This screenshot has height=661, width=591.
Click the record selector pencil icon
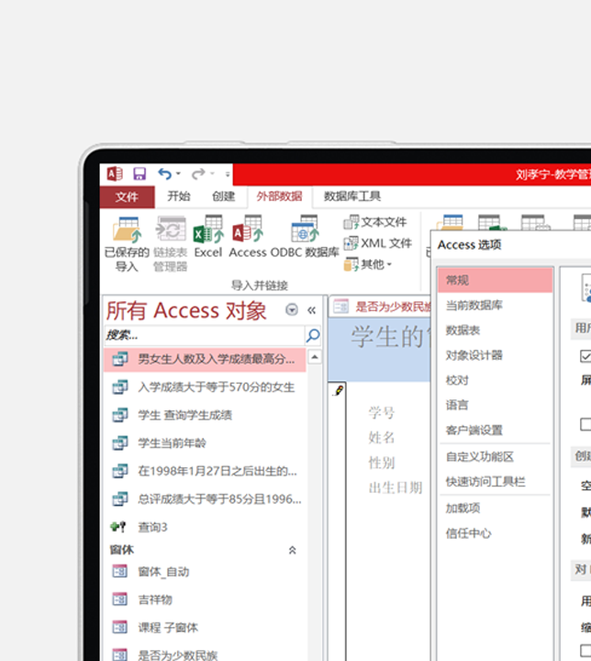[339, 390]
